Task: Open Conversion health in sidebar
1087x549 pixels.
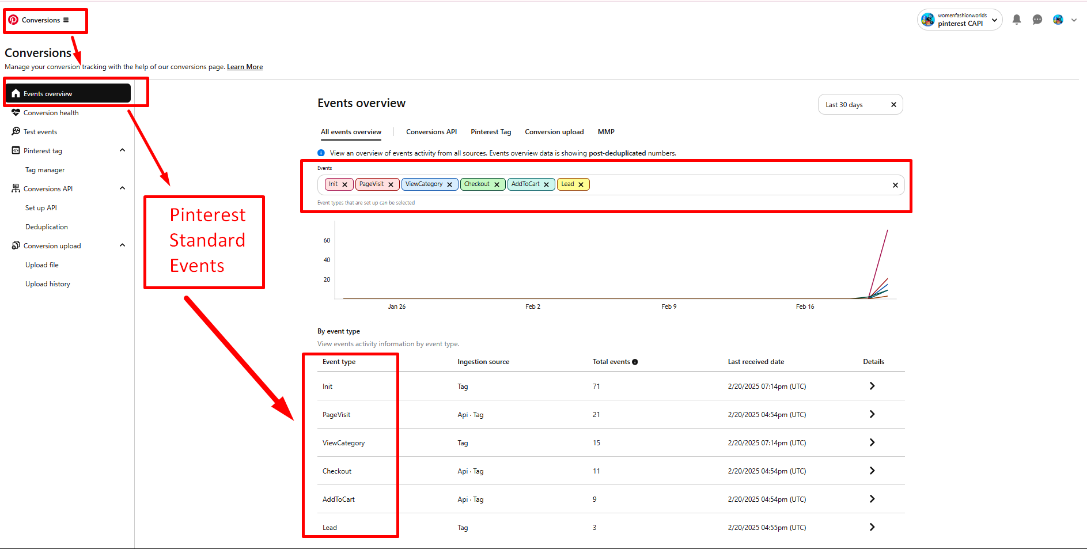Action: 51,113
